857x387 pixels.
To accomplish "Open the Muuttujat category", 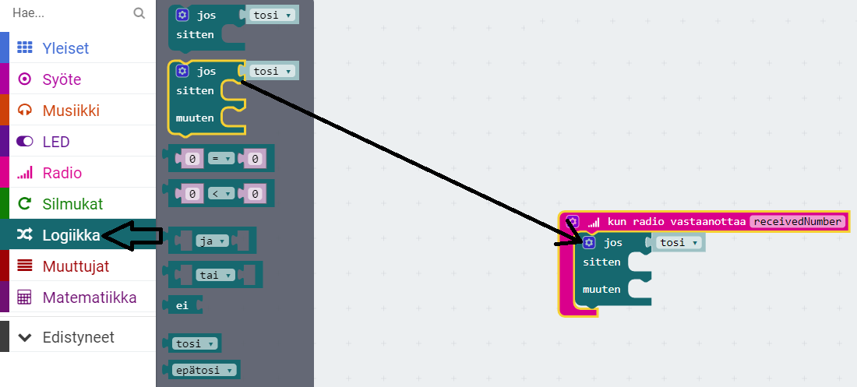I will (x=75, y=266).
